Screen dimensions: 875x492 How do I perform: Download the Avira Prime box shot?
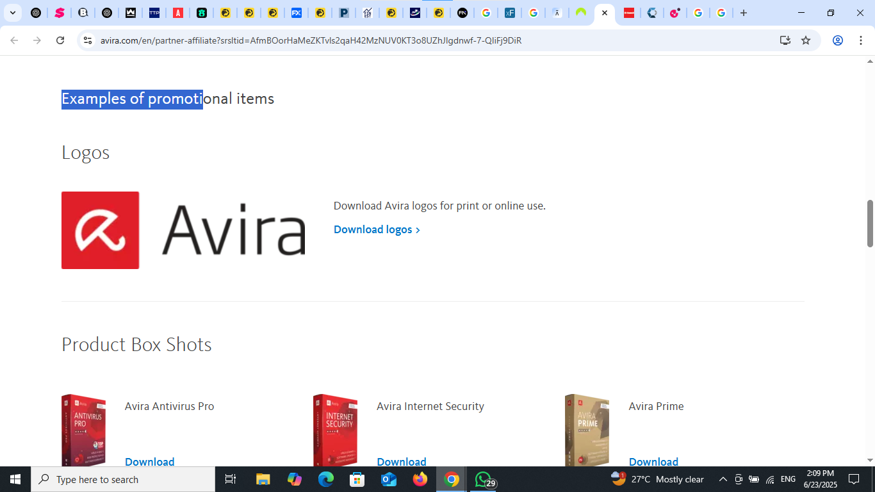[653, 461]
